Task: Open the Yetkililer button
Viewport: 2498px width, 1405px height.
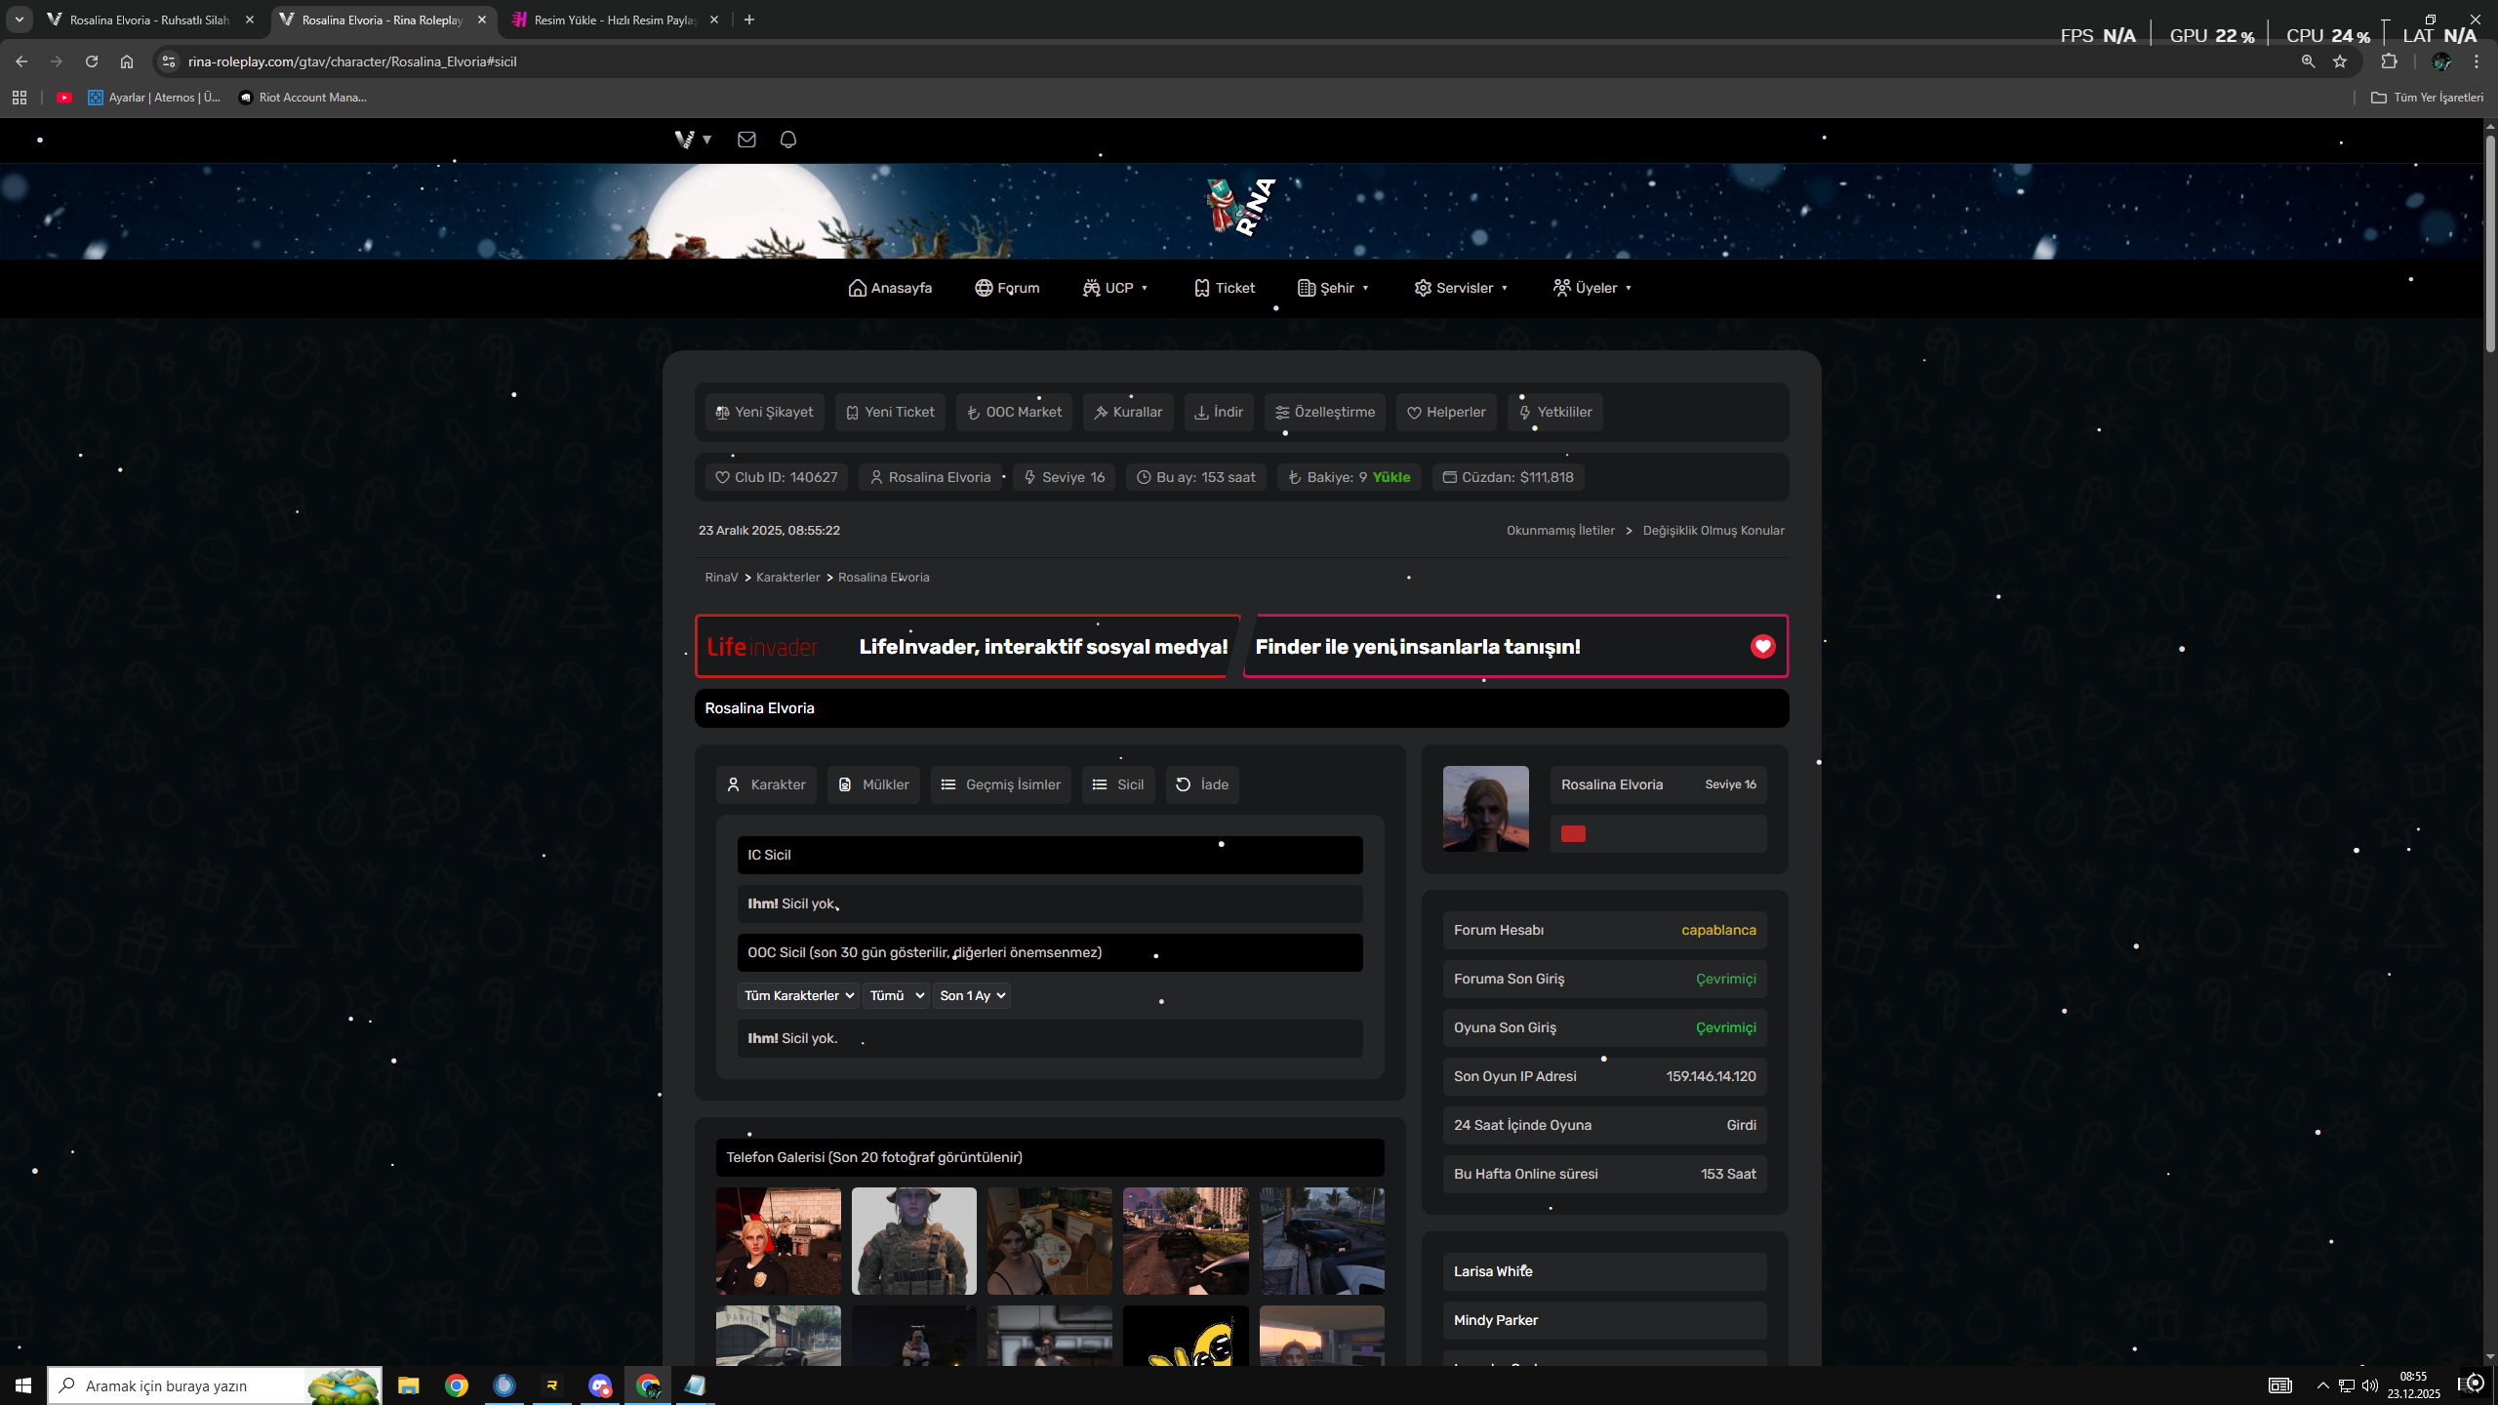Action: [x=1555, y=412]
